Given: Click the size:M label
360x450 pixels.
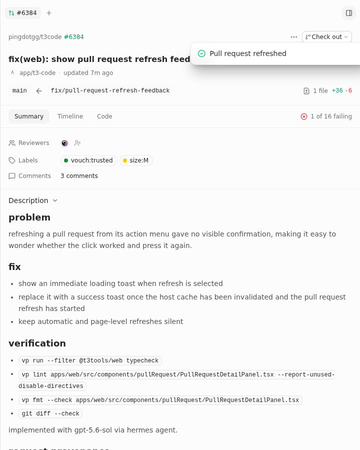Looking at the screenshot, I should pos(136,160).
